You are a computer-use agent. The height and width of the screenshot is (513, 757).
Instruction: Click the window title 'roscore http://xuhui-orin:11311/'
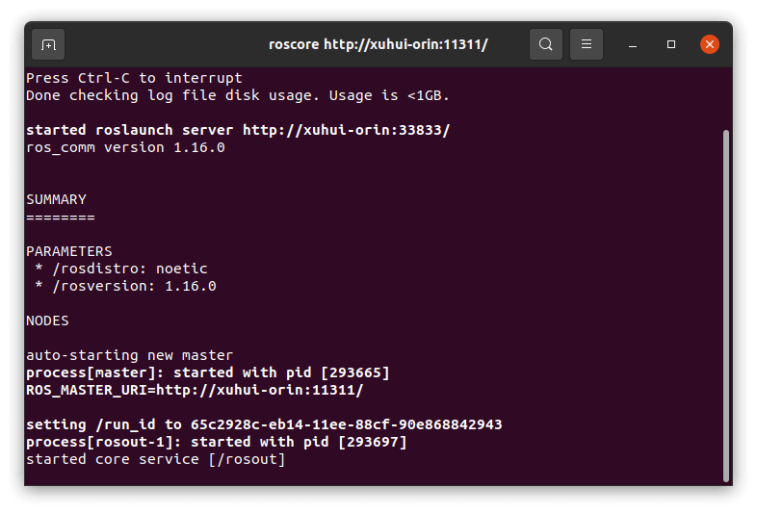[x=378, y=44]
